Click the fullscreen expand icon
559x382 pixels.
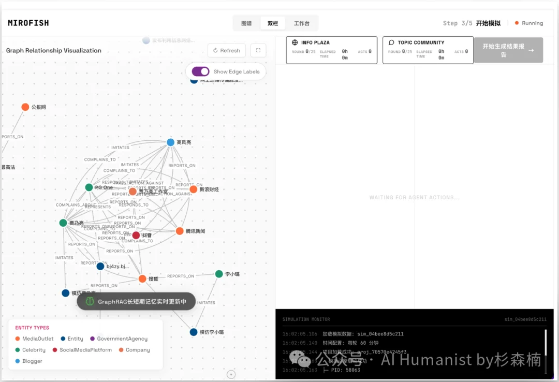click(x=258, y=50)
